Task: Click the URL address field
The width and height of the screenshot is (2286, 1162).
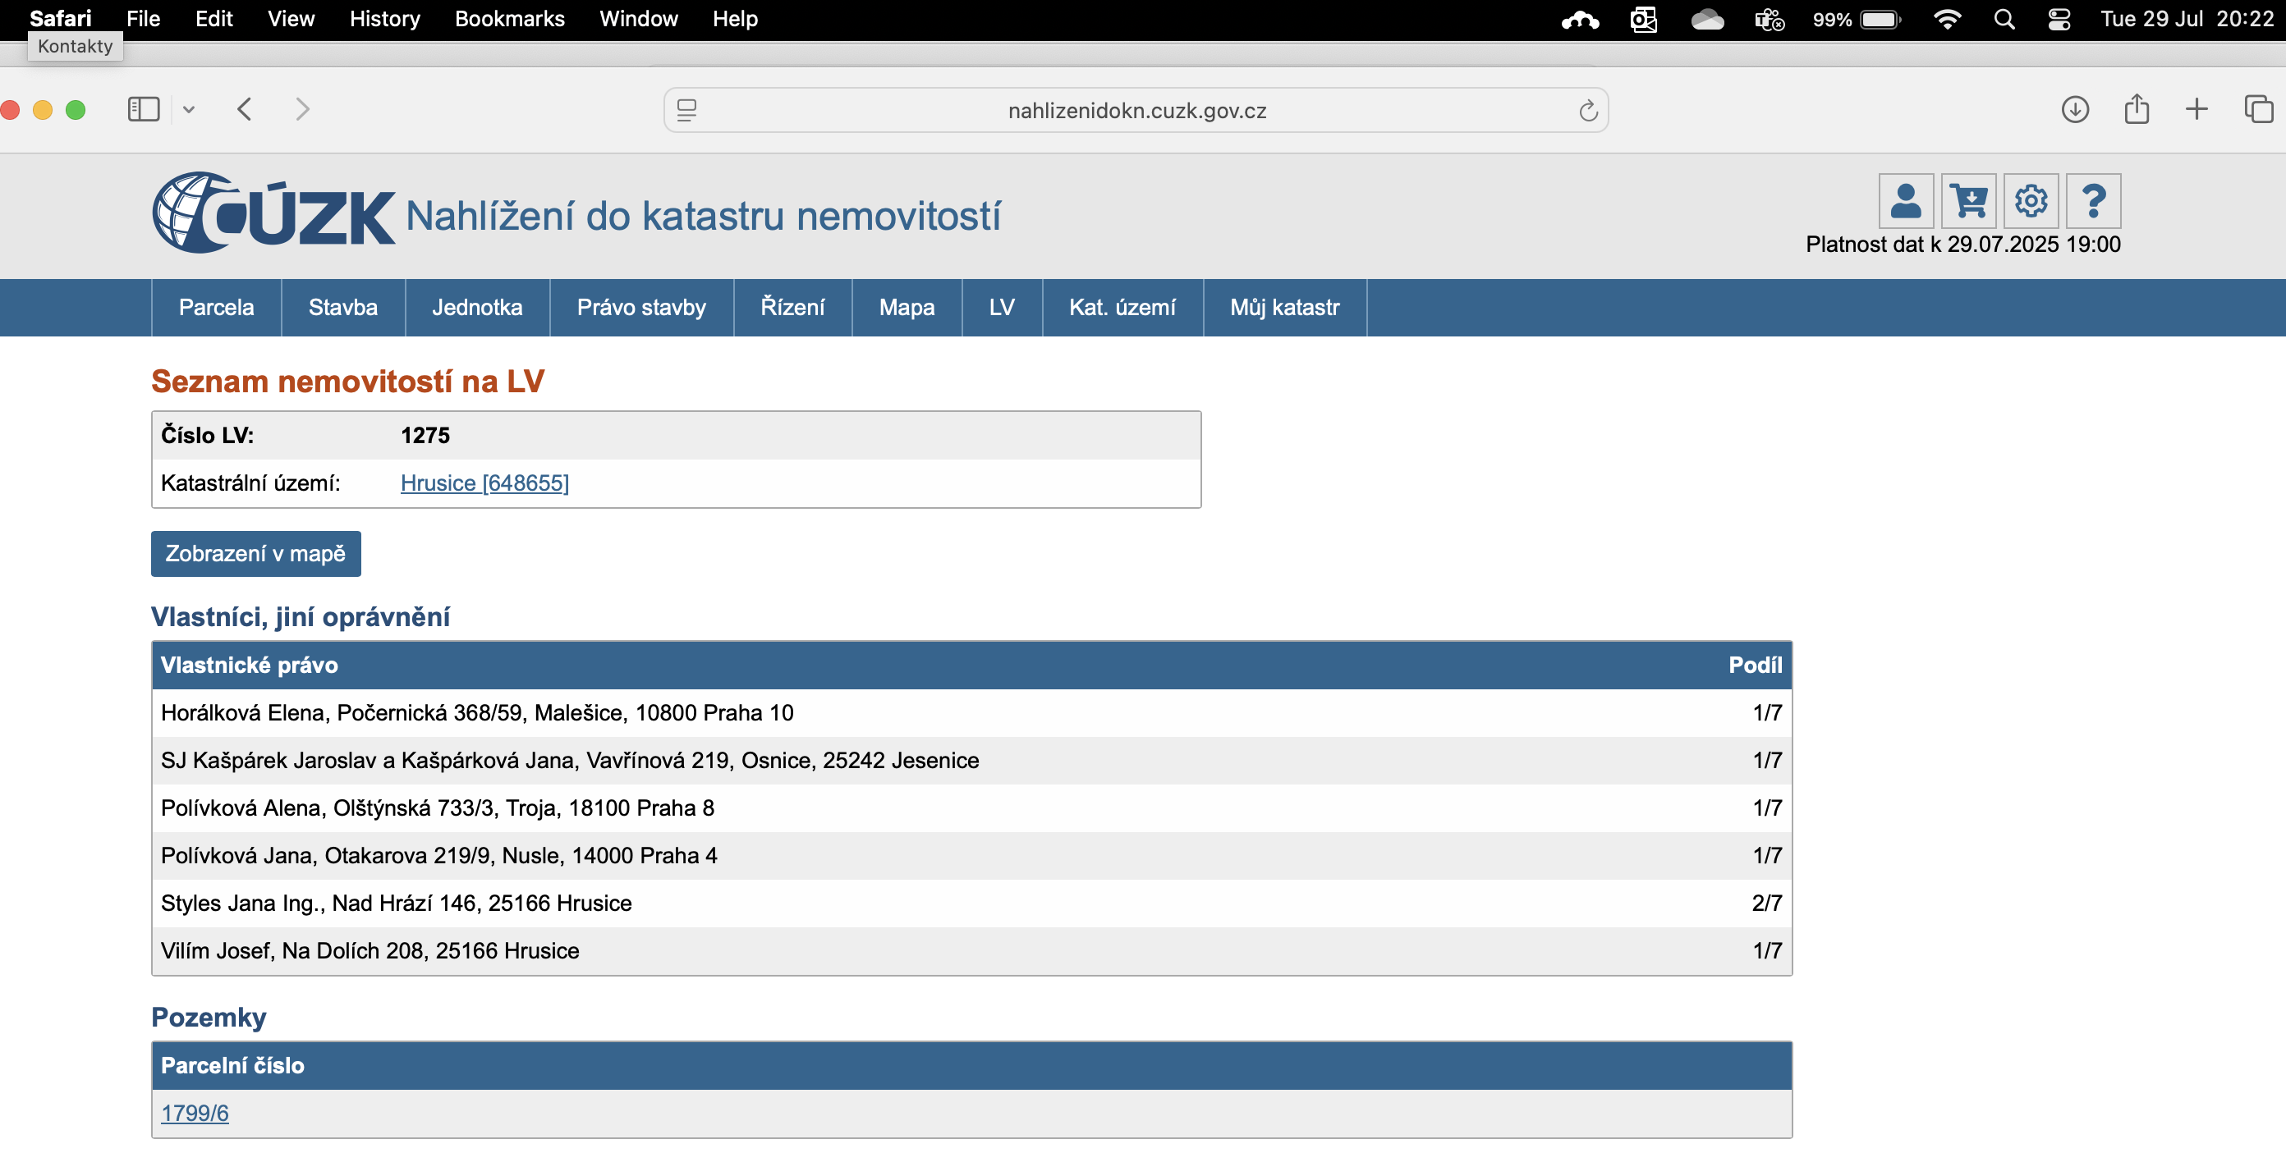Action: click(1136, 111)
